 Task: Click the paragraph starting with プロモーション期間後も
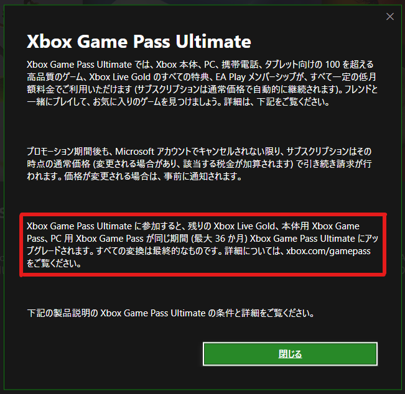[200, 164]
